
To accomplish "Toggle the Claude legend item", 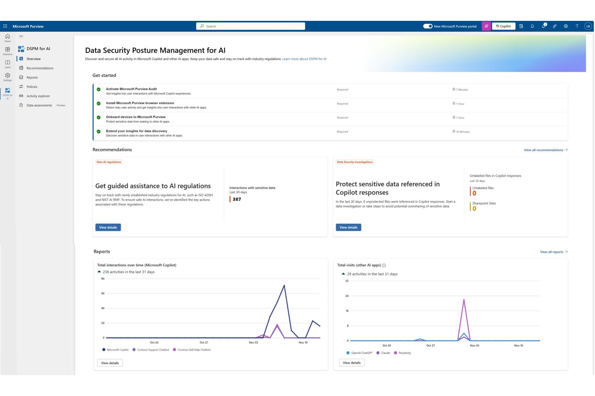I will coord(383,353).
